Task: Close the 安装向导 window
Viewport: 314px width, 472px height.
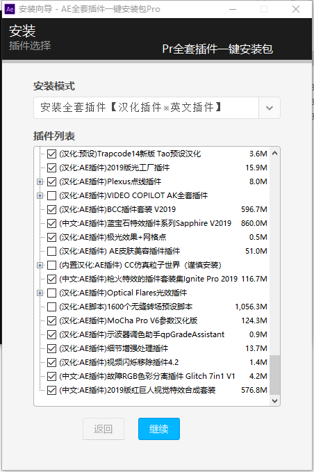Action: tap(296, 9)
